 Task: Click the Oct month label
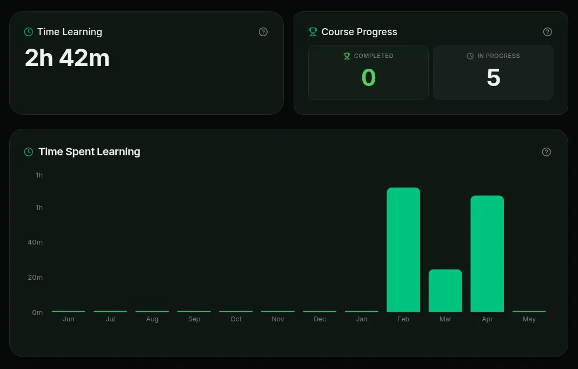[236, 319]
